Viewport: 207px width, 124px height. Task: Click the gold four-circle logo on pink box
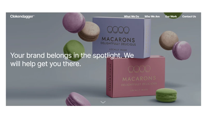(x=139, y=69)
